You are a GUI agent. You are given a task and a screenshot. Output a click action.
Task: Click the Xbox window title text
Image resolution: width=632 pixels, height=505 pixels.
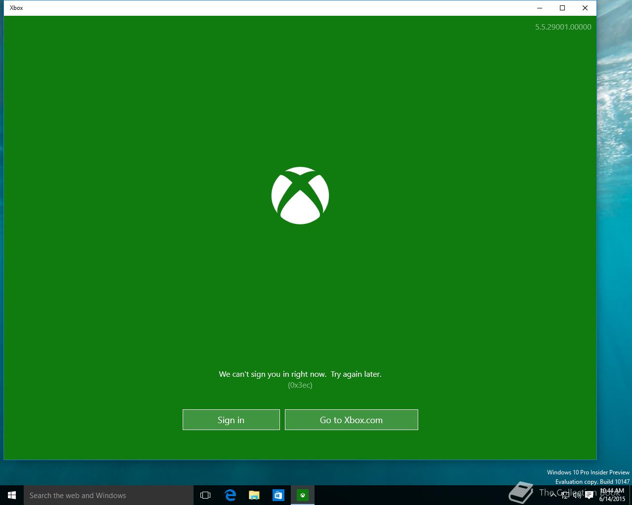pos(16,8)
